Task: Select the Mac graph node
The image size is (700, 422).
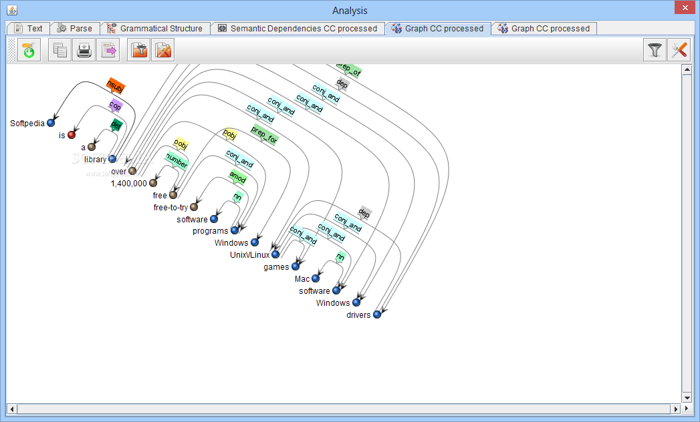Action: point(316,278)
